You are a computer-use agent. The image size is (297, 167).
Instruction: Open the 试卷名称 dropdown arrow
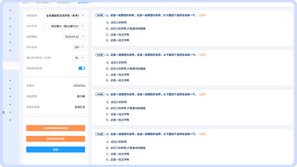pyautogui.click(x=83, y=16)
